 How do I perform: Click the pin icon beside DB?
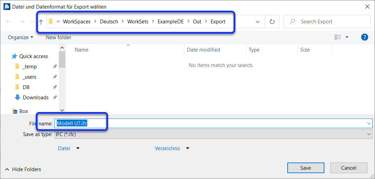[55, 87]
